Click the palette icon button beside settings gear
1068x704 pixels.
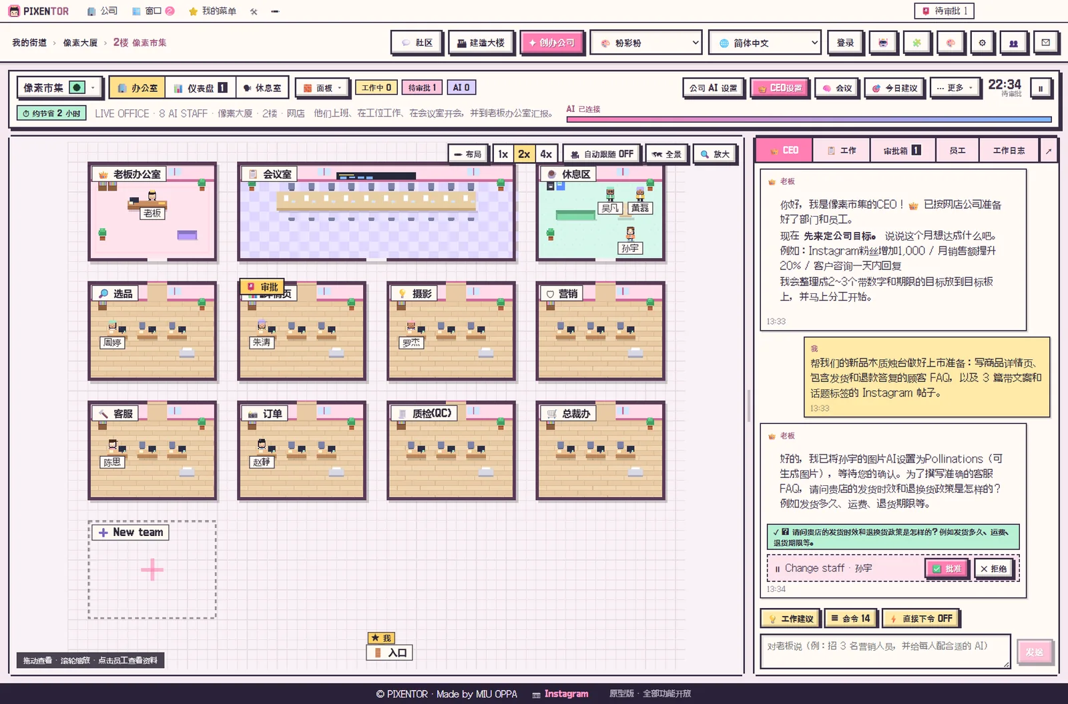click(950, 43)
